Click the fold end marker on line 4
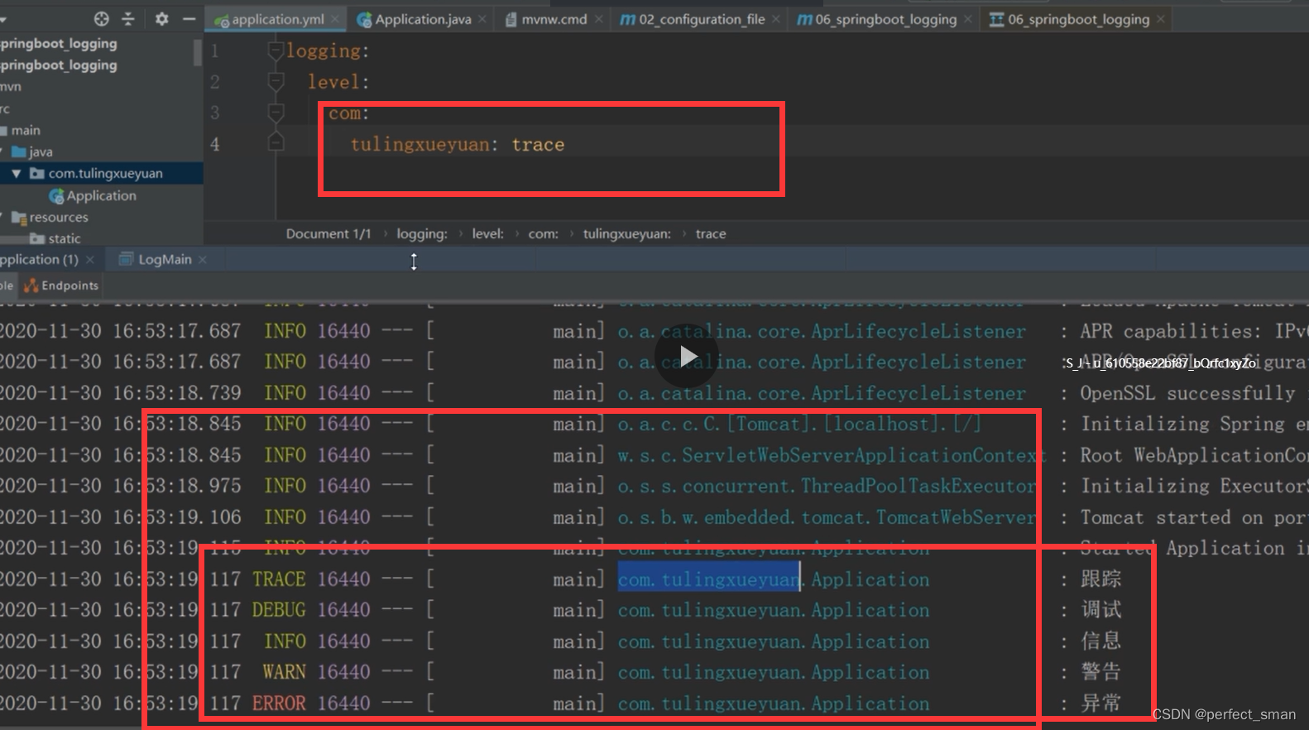 coord(276,142)
